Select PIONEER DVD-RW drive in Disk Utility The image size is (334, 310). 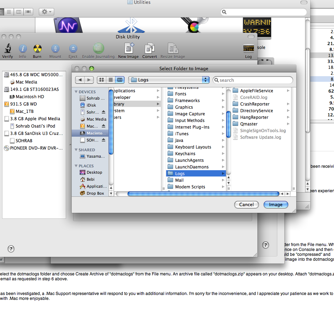click(x=34, y=148)
